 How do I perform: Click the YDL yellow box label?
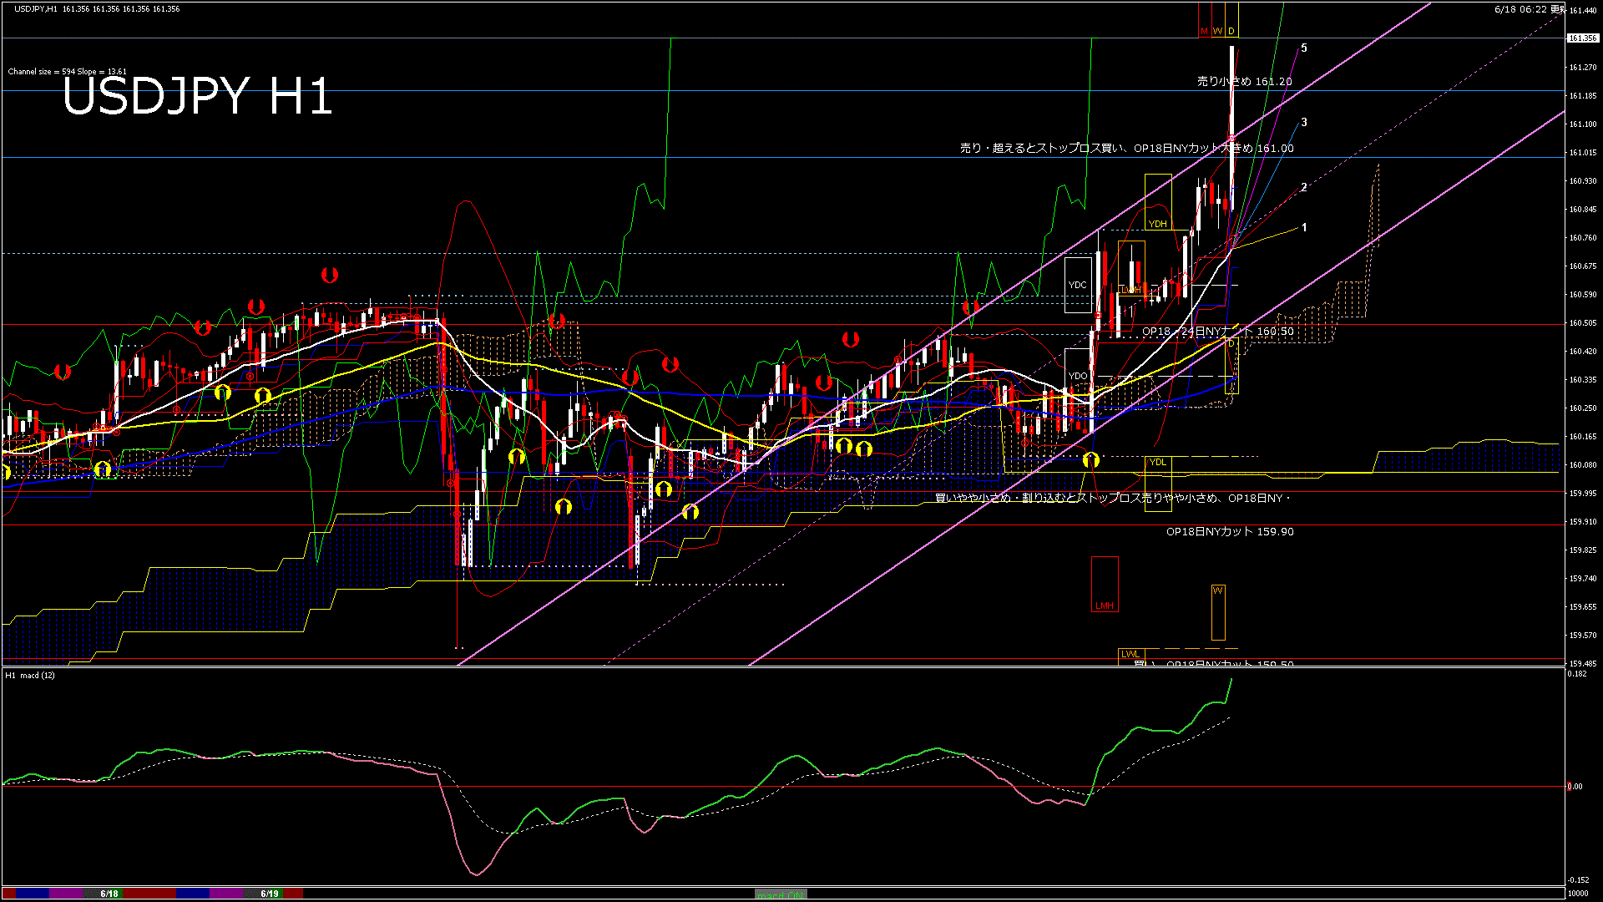(x=1157, y=462)
